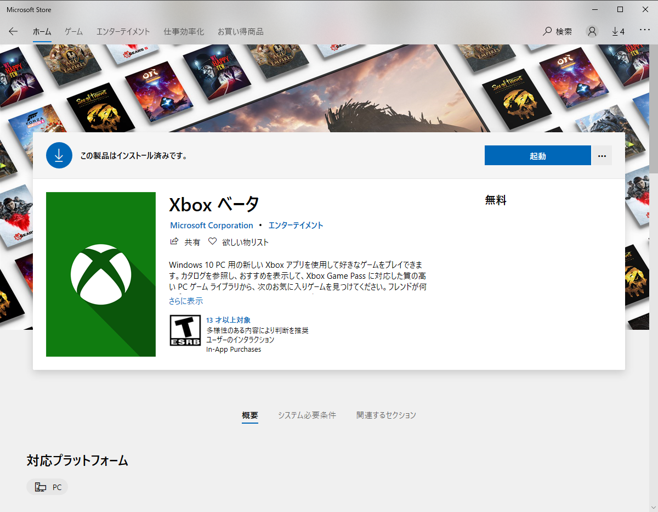This screenshot has width=658, height=512.
Task: Click the 無料 price text
Action: pyautogui.click(x=496, y=200)
